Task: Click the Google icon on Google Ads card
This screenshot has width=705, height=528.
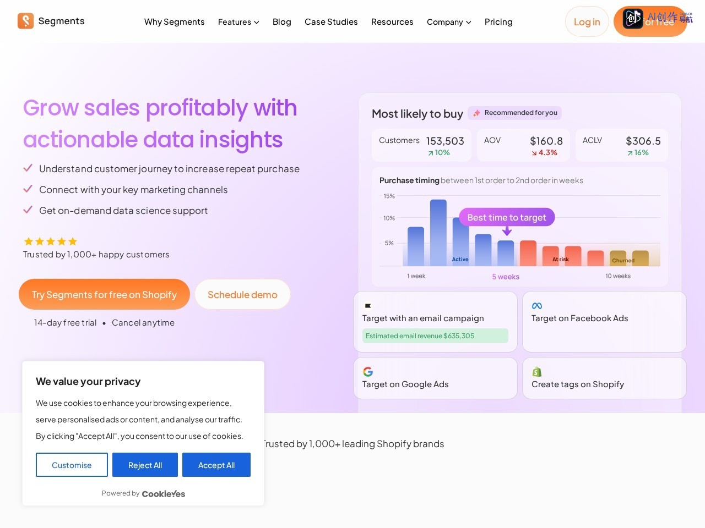Action: click(368, 372)
